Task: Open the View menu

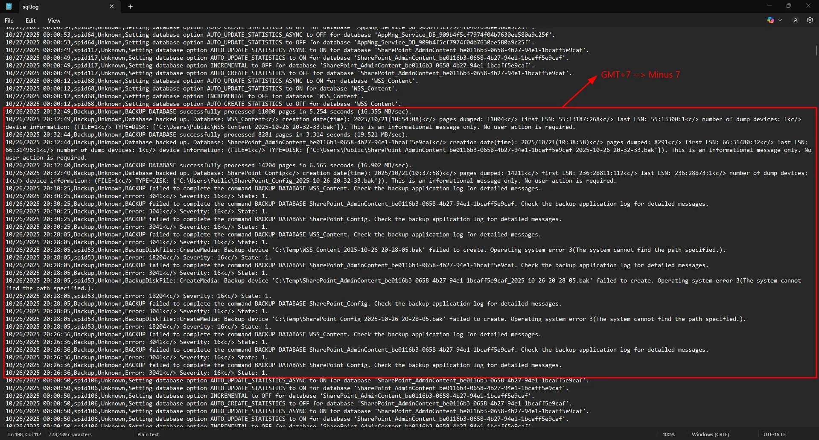Action: [54, 20]
